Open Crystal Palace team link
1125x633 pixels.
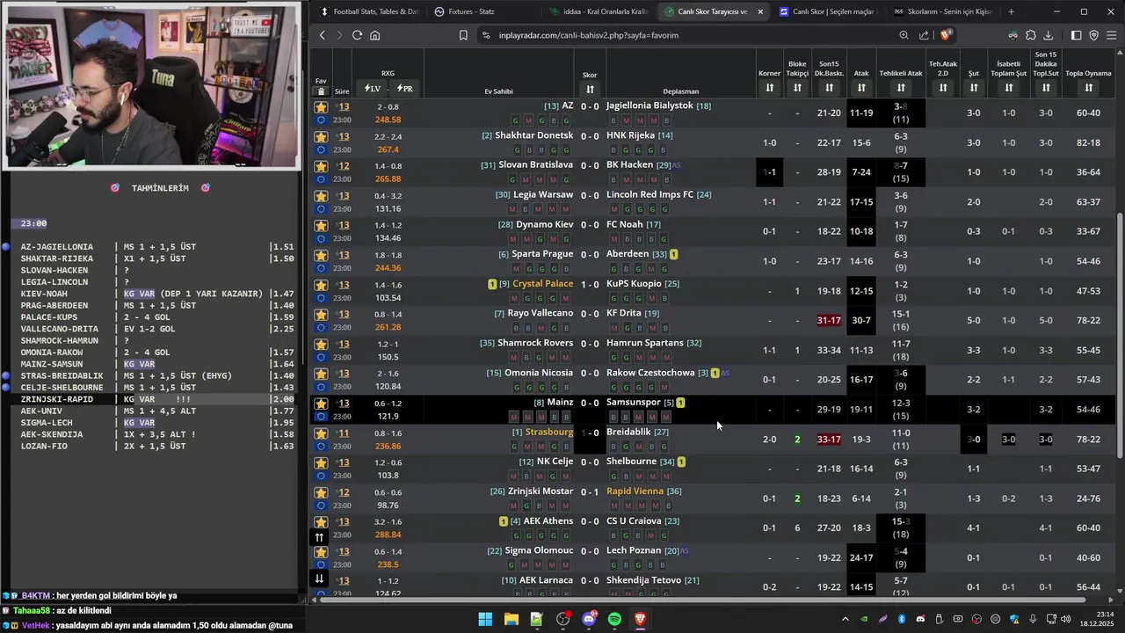coord(542,284)
